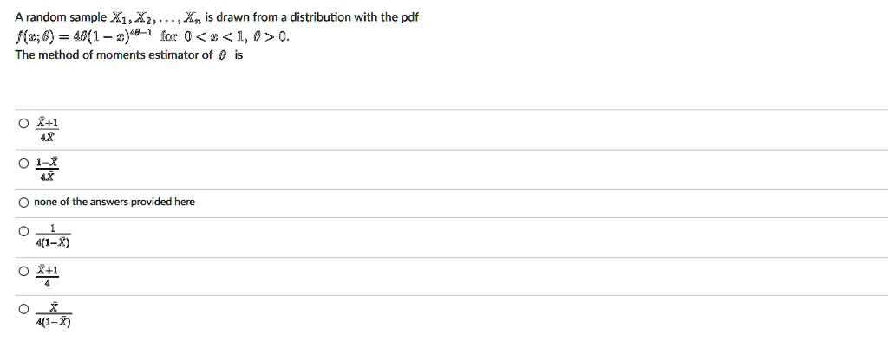The width and height of the screenshot is (888, 341).
Task: Click the (X̄+1)/4 fraction label
Action: 48,277
